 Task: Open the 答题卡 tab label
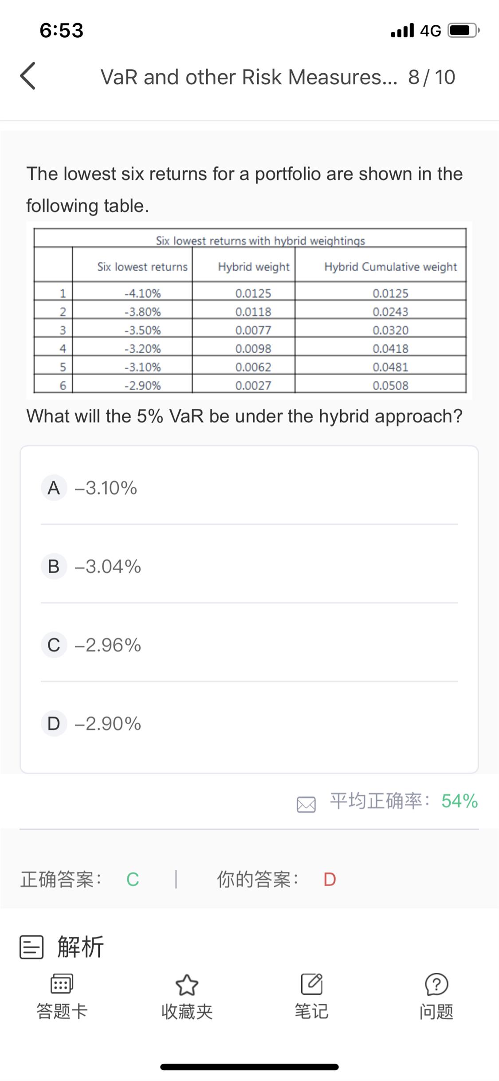point(62,1012)
